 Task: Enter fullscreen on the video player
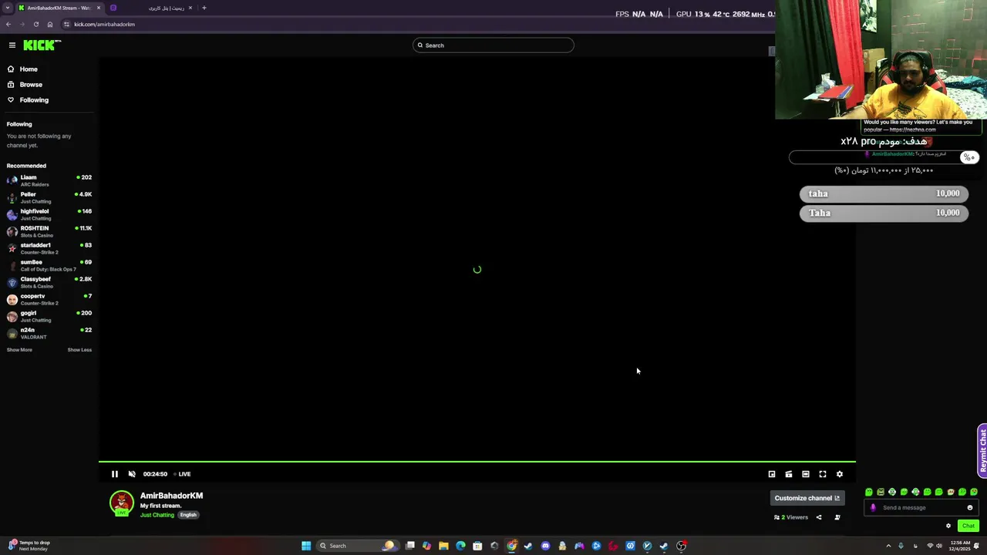[x=823, y=474]
